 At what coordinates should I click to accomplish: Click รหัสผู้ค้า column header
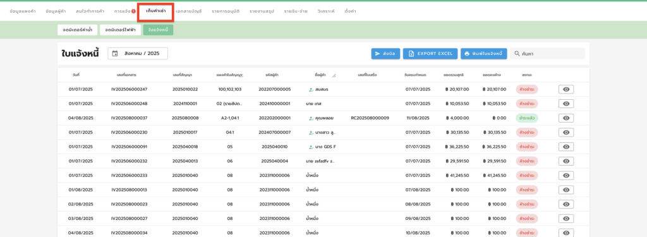(x=272, y=75)
